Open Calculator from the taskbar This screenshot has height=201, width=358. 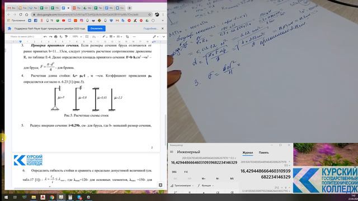pyautogui.click(x=70, y=197)
